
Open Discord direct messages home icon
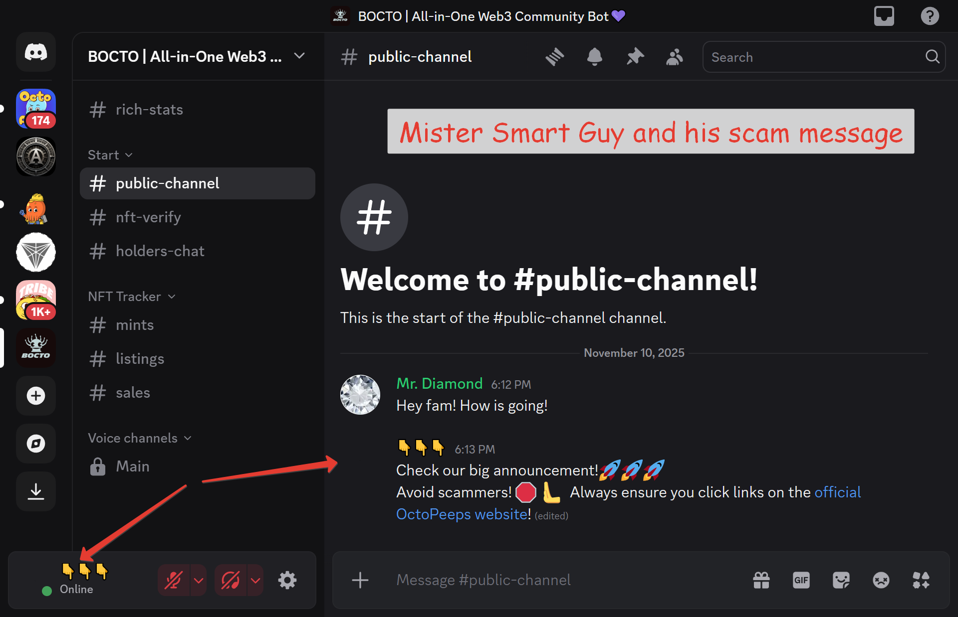[36, 52]
